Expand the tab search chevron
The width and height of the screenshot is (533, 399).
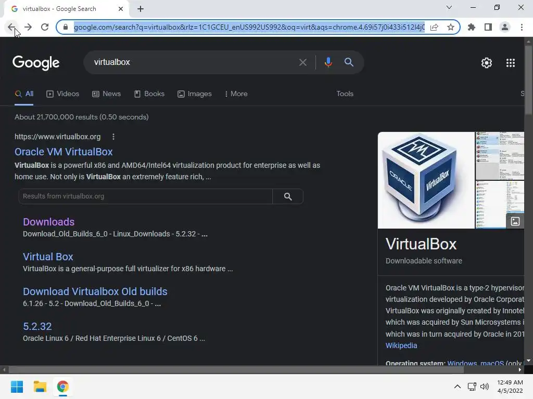pyautogui.click(x=449, y=7)
